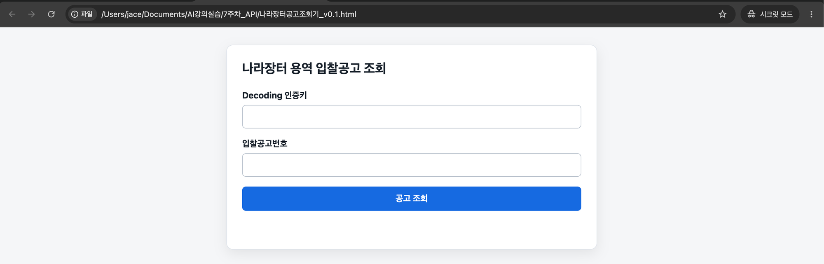
Task: Bookmark this page with the star icon
Action: pyautogui.click(x=722, y=14)
